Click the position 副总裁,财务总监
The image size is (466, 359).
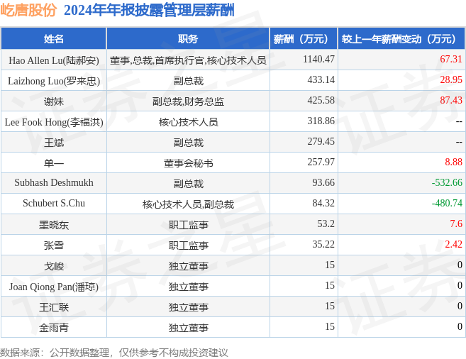(188, 101)
